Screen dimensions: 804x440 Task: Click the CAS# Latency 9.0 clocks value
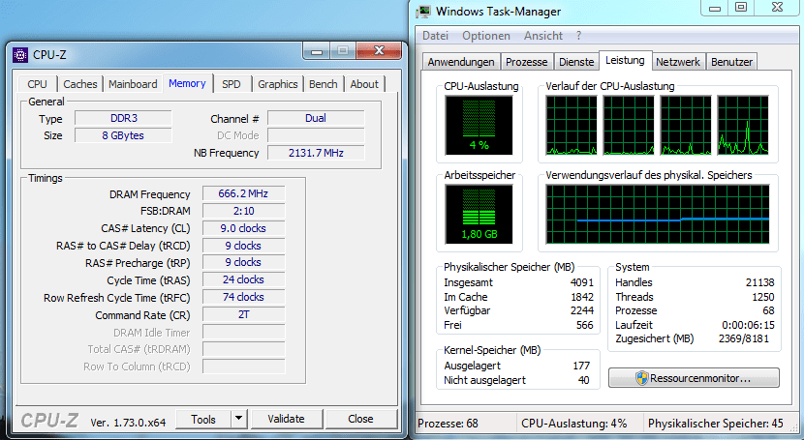coord(243,228)
